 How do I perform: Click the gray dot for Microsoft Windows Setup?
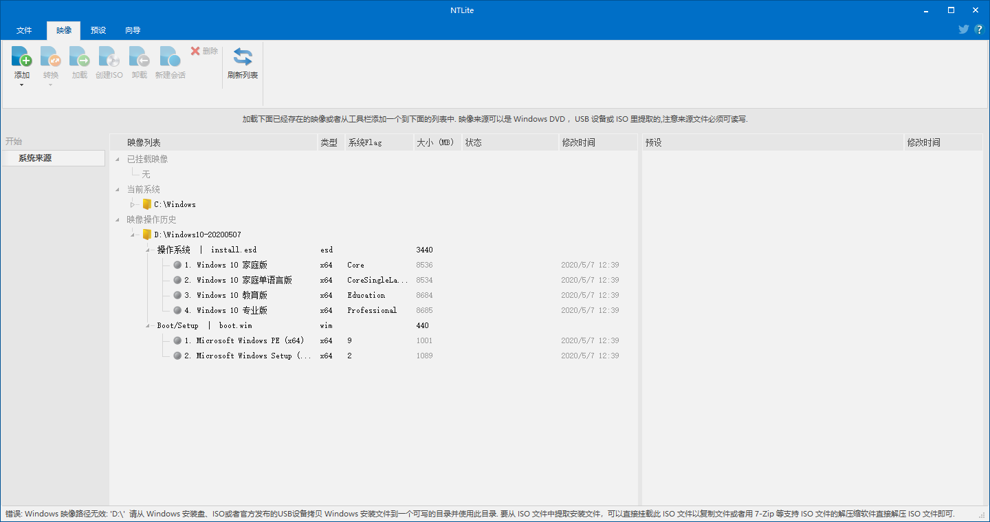pyautogui.click(x=177, y=356)
